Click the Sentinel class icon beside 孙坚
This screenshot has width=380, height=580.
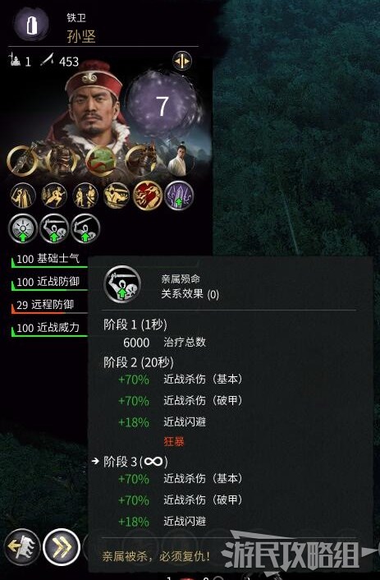pyautogui.click(x=31, y=25)
